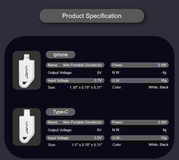Click the Iphone G.W. 16g row
Screen dimensions: 179x160
(139, 80)
